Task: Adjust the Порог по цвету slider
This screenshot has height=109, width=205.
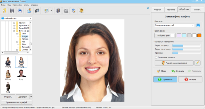Action: click(186, 45)
